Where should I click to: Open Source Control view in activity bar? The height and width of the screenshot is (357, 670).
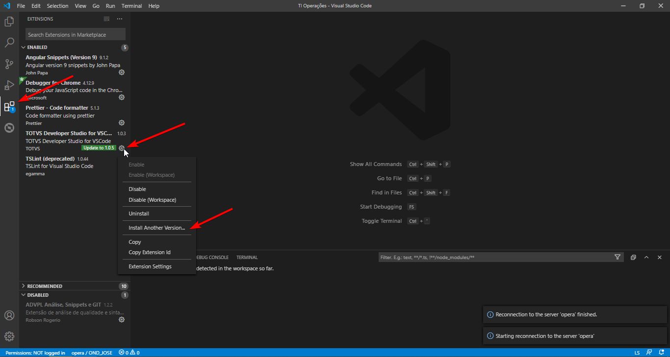[x=9, y=64]
